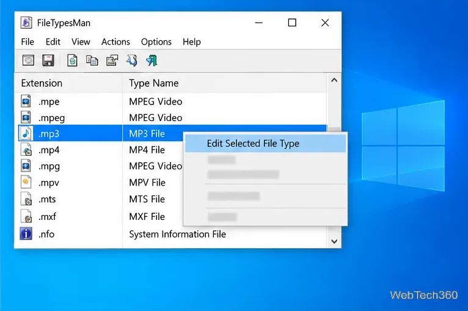Open the Help menu
Screen dimensions: 468x311
pyautogui.click(x=192, y=42)
